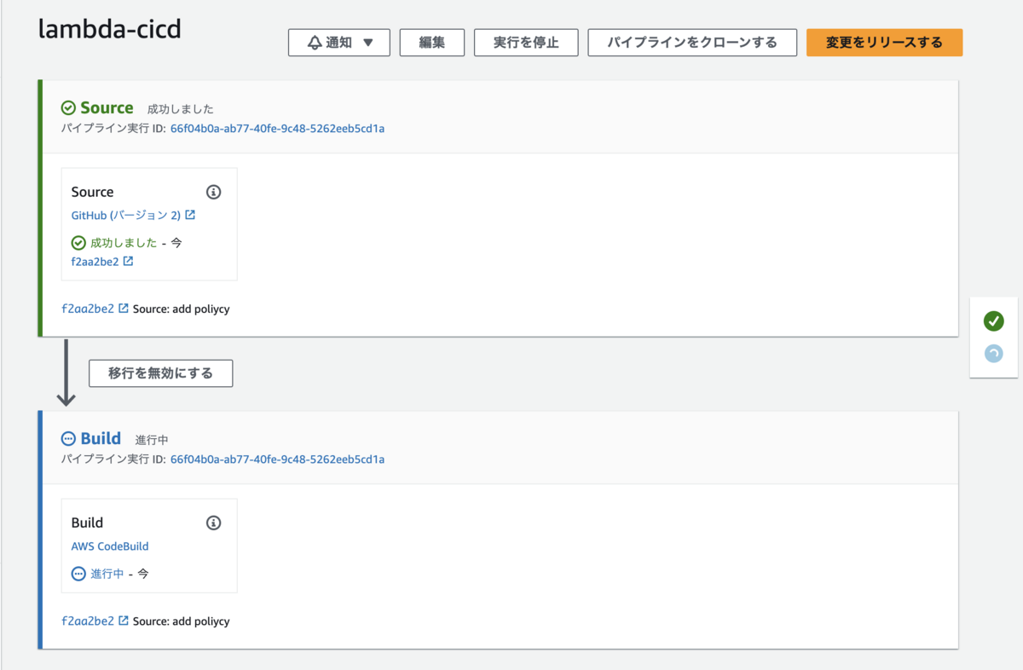Click the info icon on the Source action card
Viewport: 1023px width, 670px height.
pos(213,192)
